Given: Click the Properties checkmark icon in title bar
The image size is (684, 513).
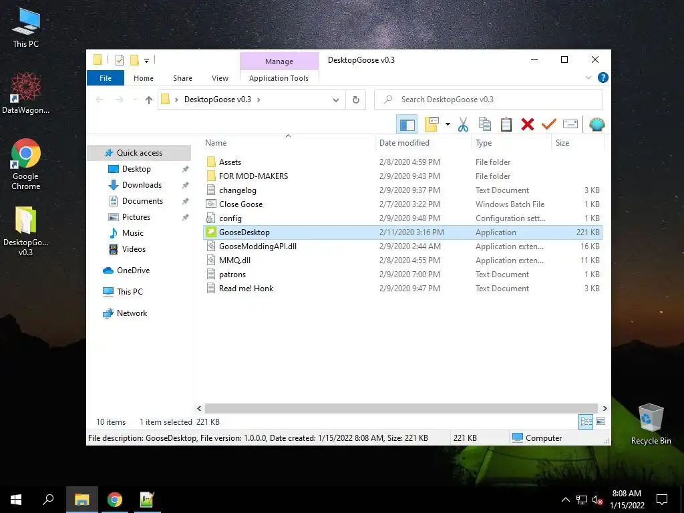Looking at the screenshot, I should [119, 60].
